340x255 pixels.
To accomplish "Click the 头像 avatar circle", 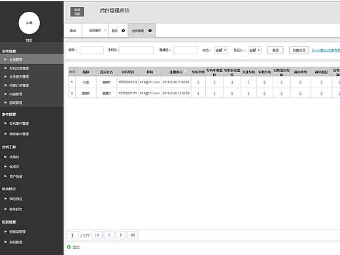I will tap(29, 23).
